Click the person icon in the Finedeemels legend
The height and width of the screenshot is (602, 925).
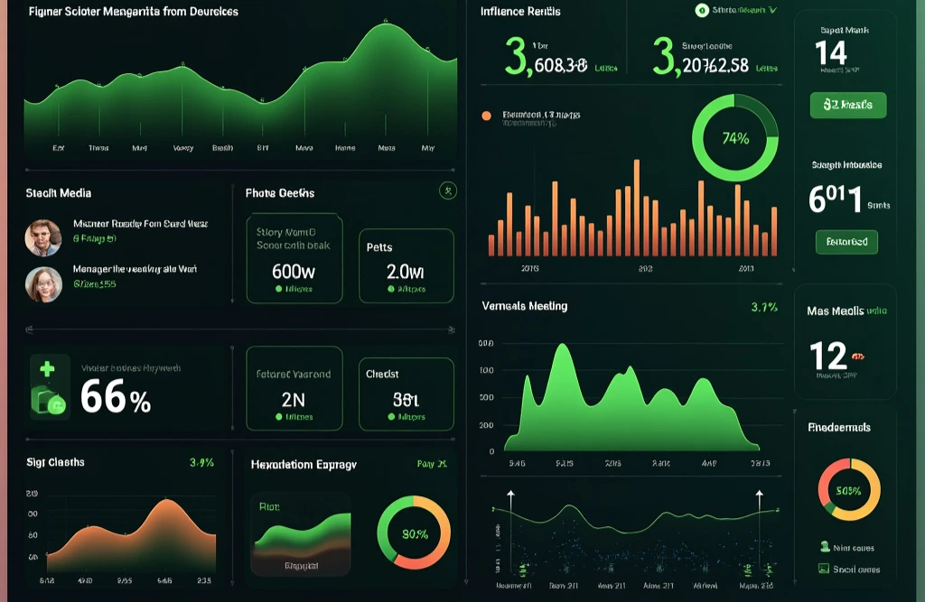pyautogui.click(x=824, y=547)
